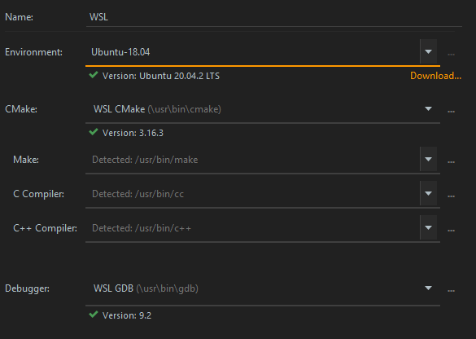Click the browse ellipsis for C++ Compiler
Image resolution: width=476 pixels, height=339 pixels.
(x=451, y=231)
